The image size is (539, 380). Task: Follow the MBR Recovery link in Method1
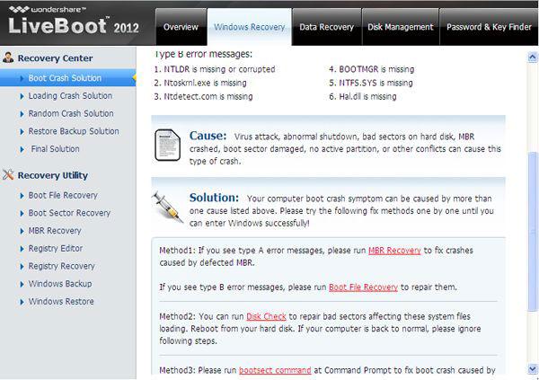394,251
